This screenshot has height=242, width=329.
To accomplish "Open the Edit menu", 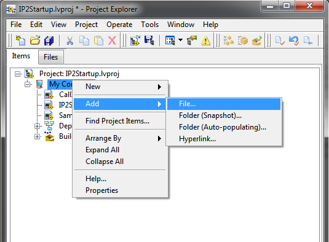I will click(36, 25).
